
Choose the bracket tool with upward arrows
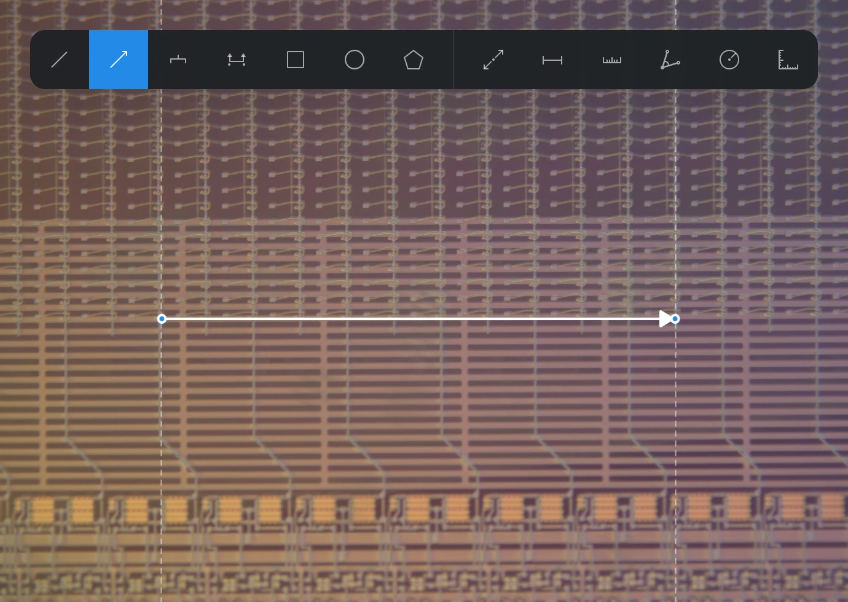click(237, 60)
